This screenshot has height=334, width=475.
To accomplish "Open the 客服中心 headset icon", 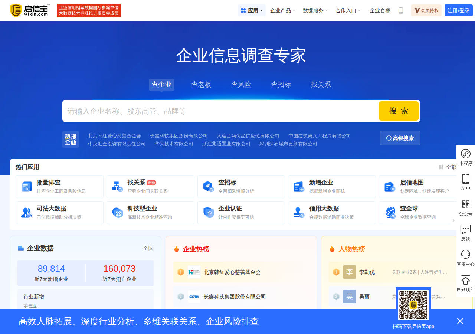I will 466,255.
